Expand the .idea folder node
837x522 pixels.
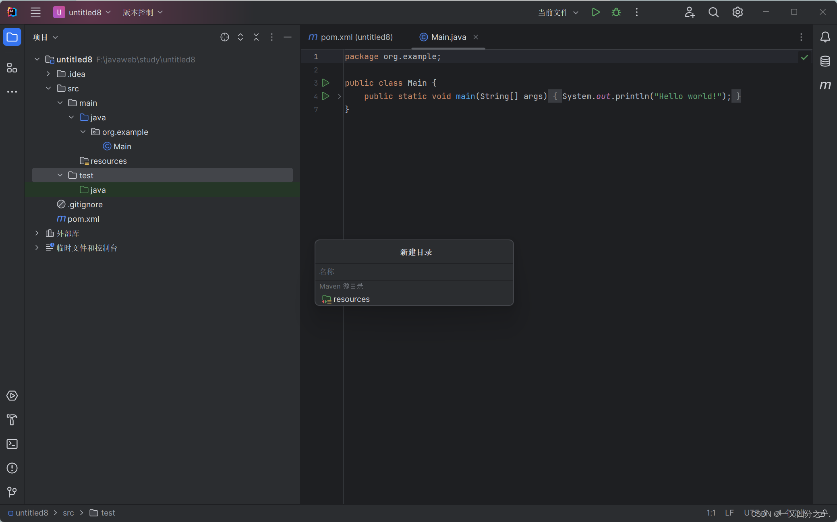coord(48,74)
